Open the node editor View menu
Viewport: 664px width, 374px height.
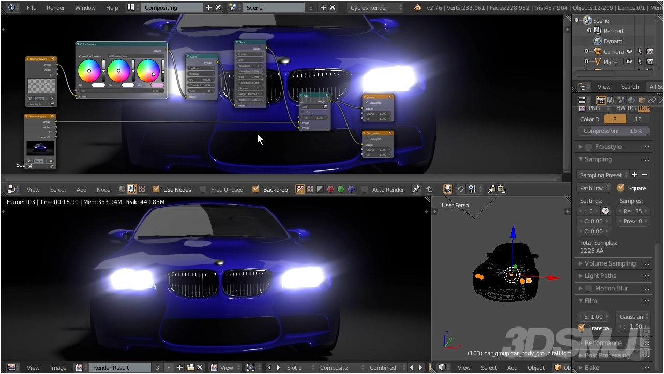[x=33, y=190]
